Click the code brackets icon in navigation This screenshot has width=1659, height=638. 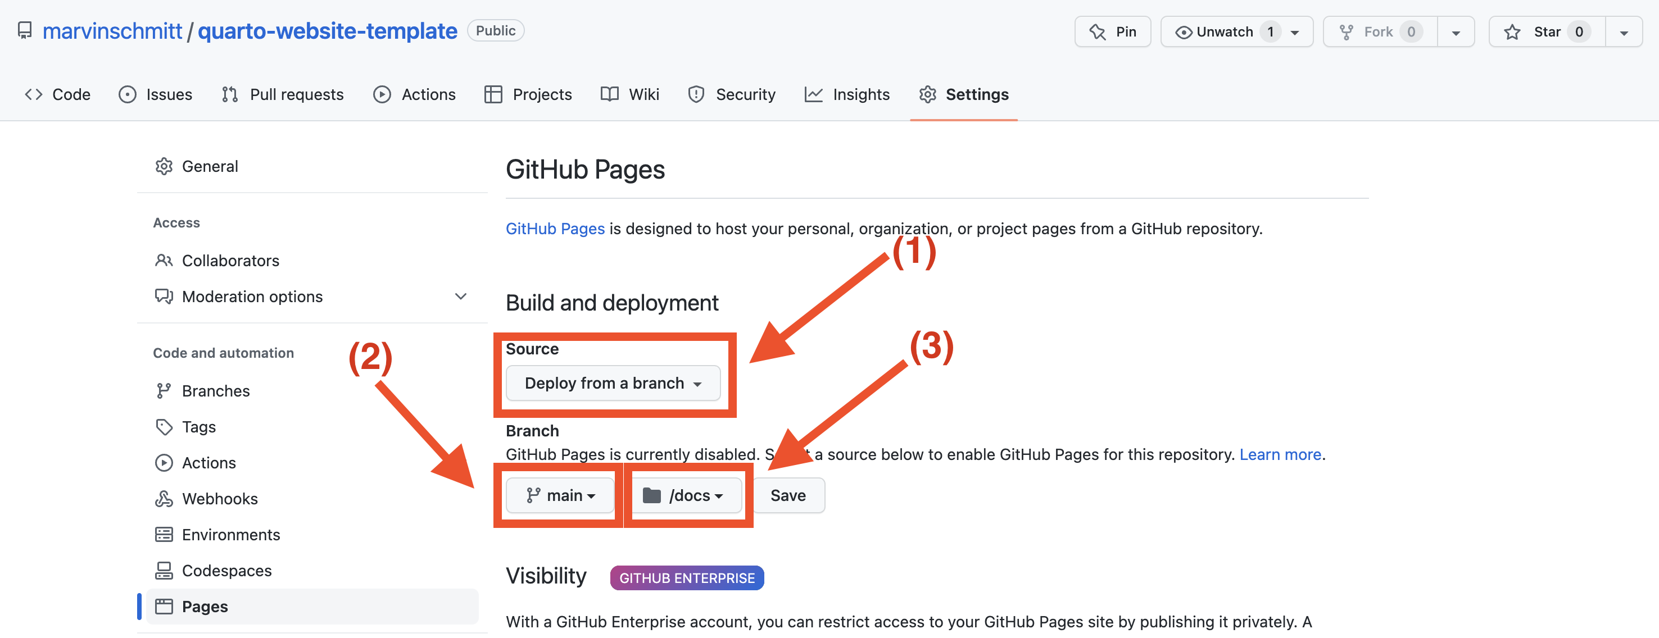34,95
